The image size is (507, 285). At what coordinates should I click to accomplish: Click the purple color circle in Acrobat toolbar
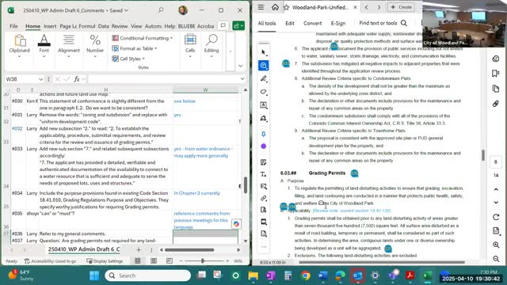coord(263,146)
